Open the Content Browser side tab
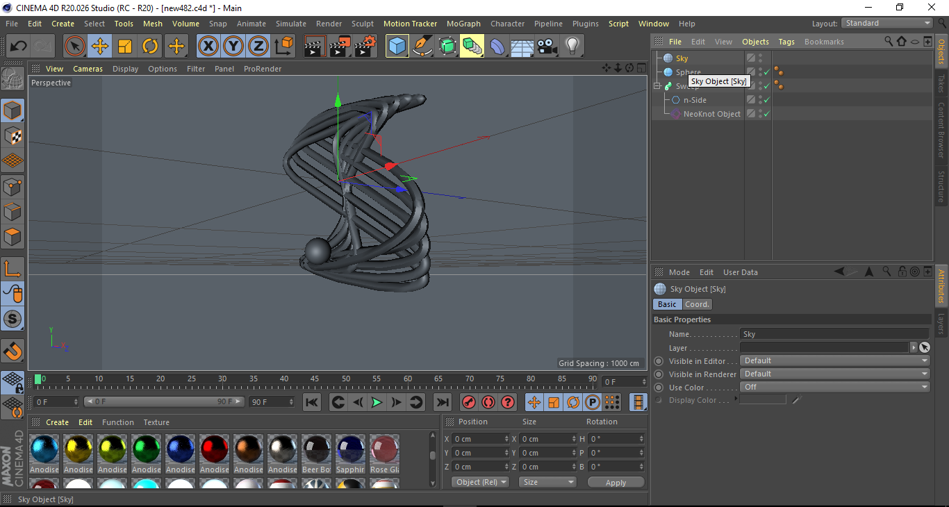This screenshot has width=949, height=507. tap(941, 131)
